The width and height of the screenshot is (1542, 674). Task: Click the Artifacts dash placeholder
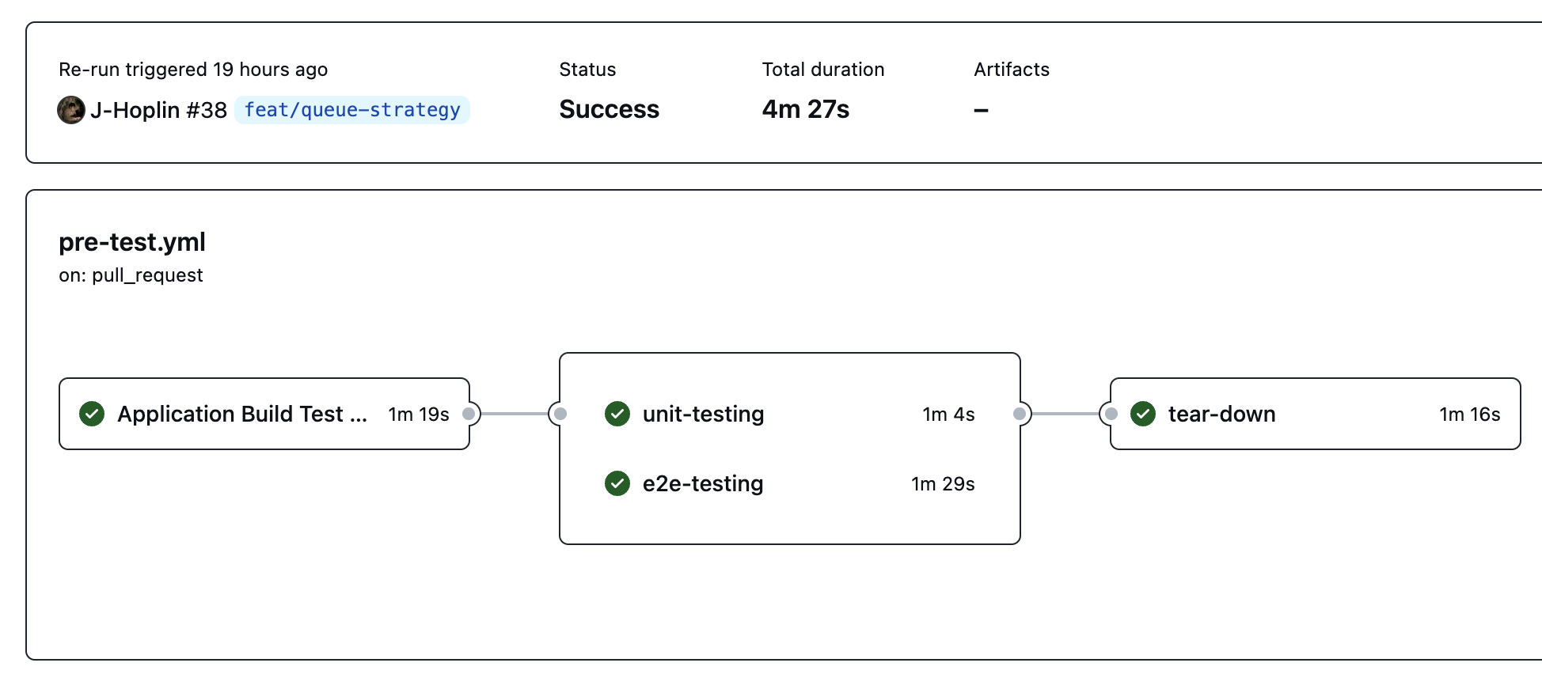coord(982,110)
